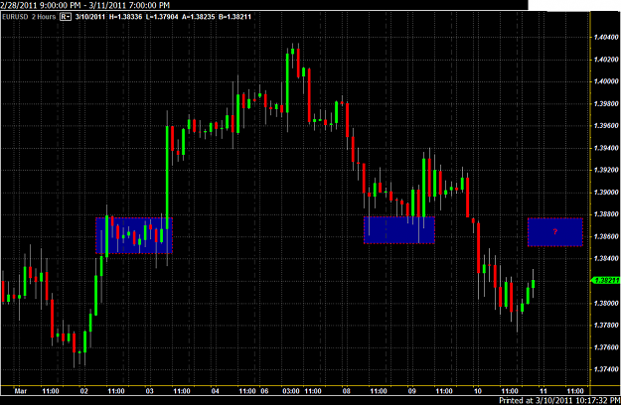
Task: Click the 1.38600 price axis label
Action: point(606,236)
